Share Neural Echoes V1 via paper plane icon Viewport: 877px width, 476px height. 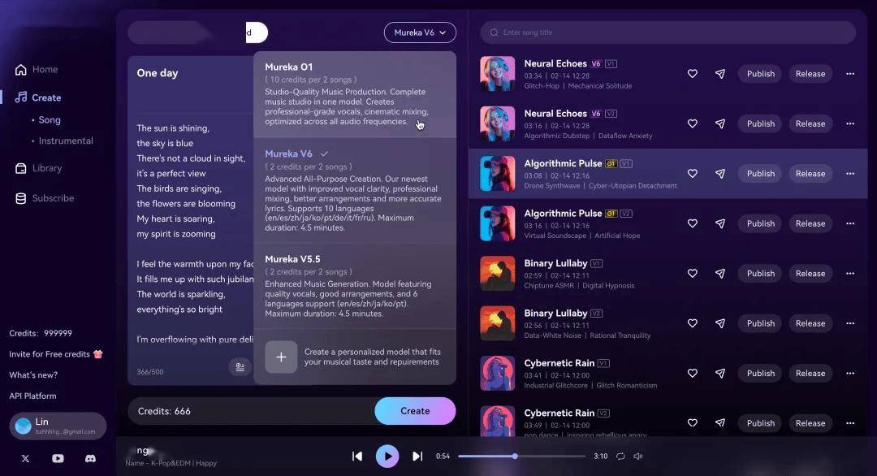click(720, 74)
